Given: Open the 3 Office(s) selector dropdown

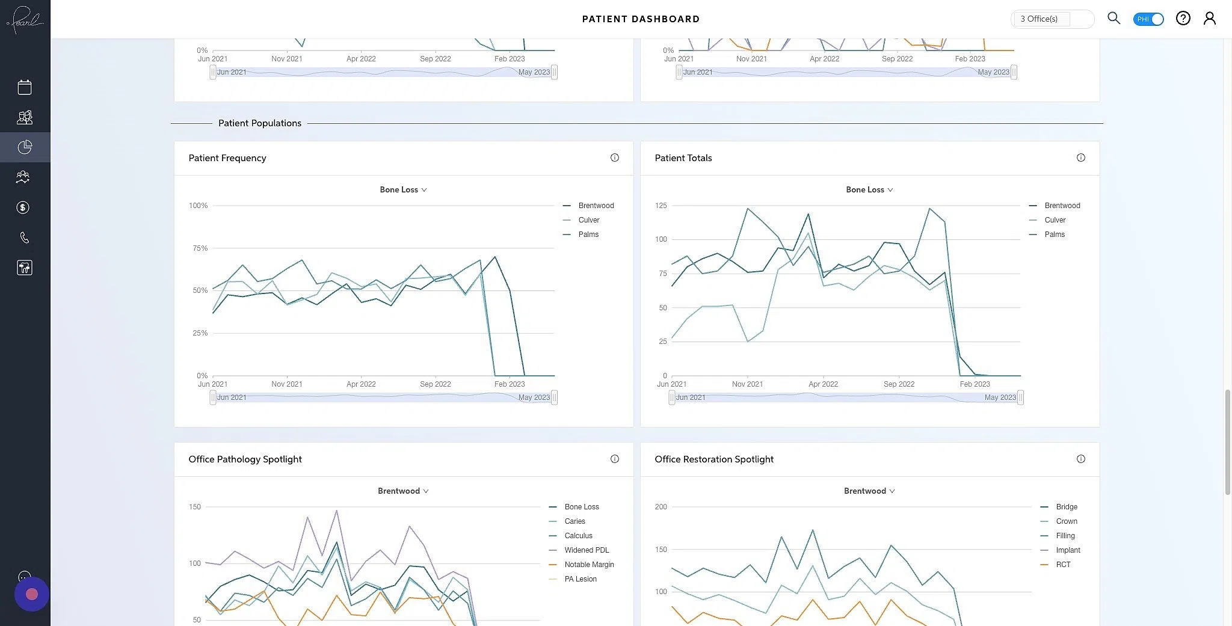Looking at the screenshot, I should coord(1052,19).
